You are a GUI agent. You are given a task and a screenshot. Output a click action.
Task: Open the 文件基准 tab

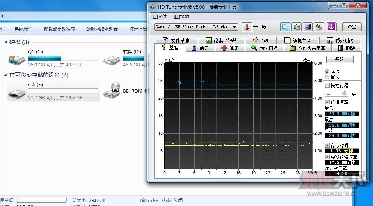pyautogui.click(x=176, y=41)
